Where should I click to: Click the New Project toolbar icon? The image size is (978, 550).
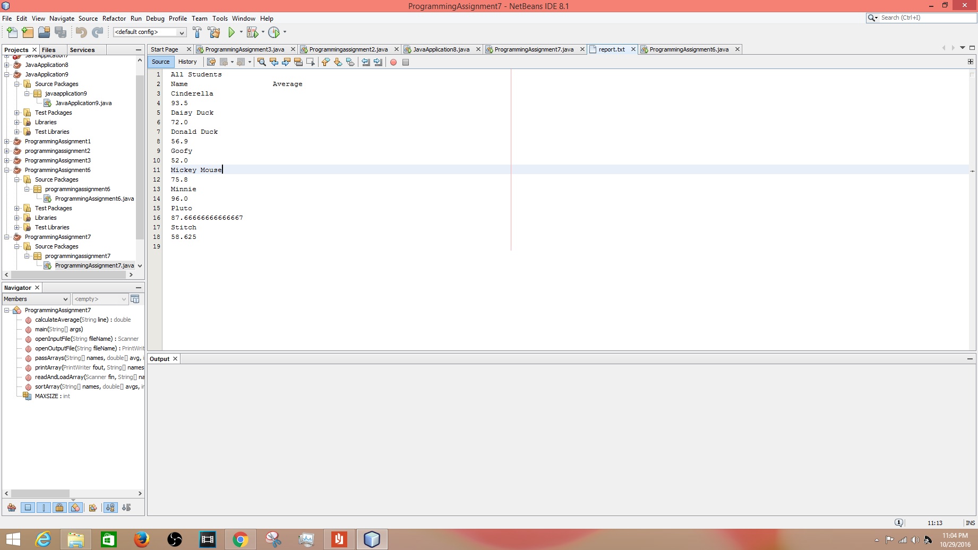pyautogui.click(x=28, y=32)
